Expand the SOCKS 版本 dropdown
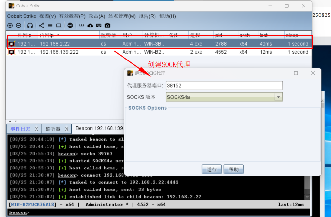The height and width of the screenshot is (217, 331). pyautogui.click(x=278, y=97)
